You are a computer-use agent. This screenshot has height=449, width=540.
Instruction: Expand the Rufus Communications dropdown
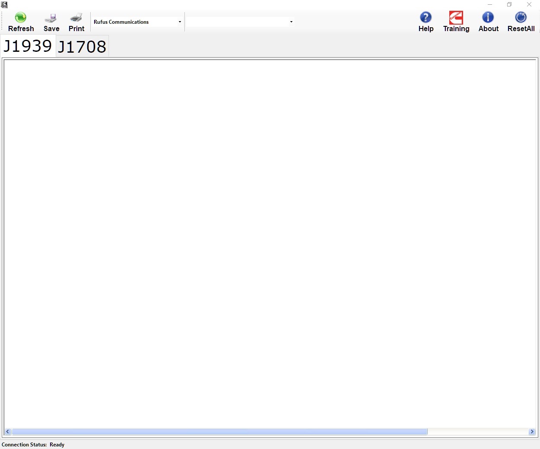pos(180,22)
